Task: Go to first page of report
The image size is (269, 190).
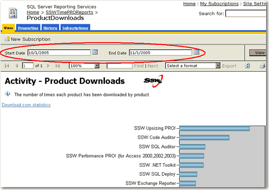Action: (7, 66)
